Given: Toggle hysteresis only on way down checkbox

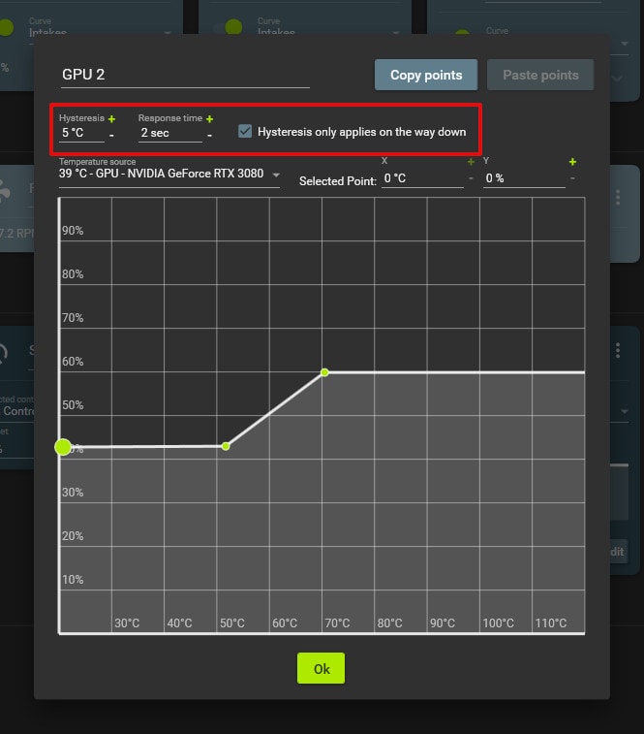Looking at the screenshot, I should (245, 131).
